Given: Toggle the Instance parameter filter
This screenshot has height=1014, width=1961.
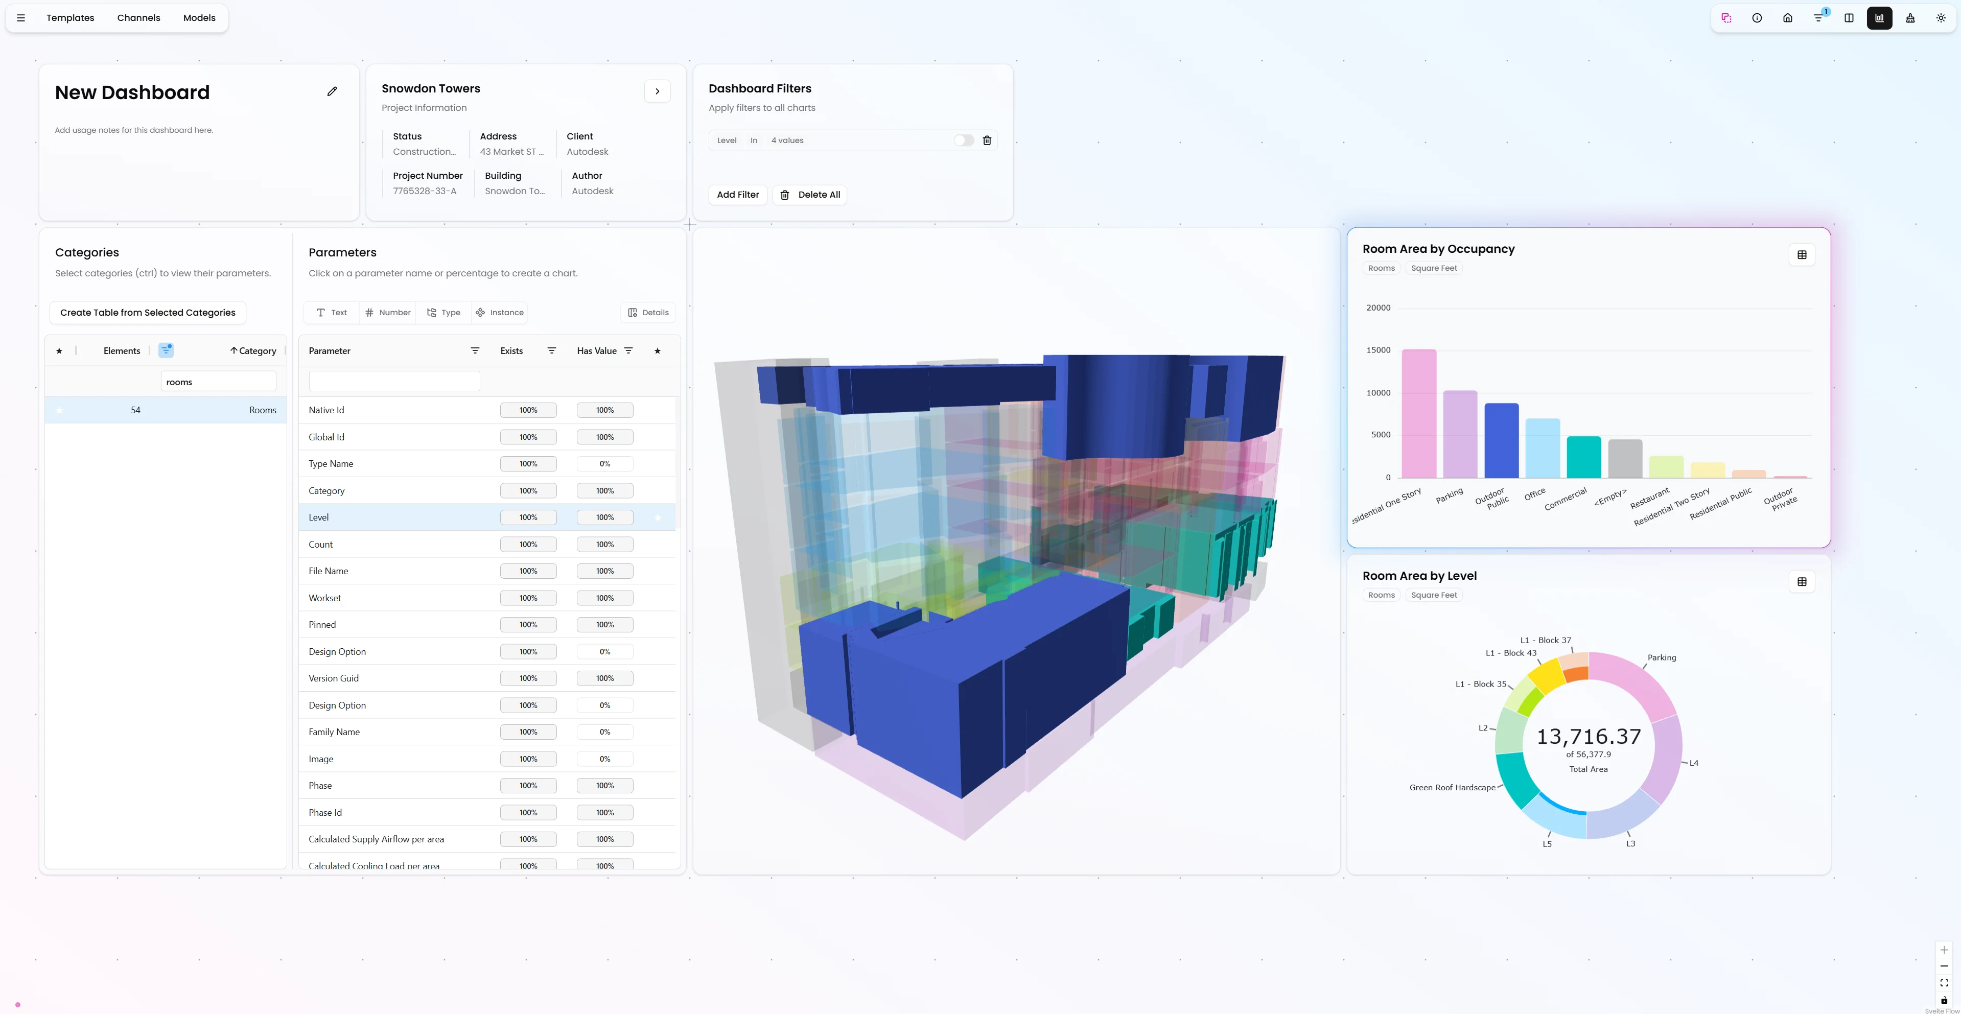Looking at the screenshot, I should point(499,312).
